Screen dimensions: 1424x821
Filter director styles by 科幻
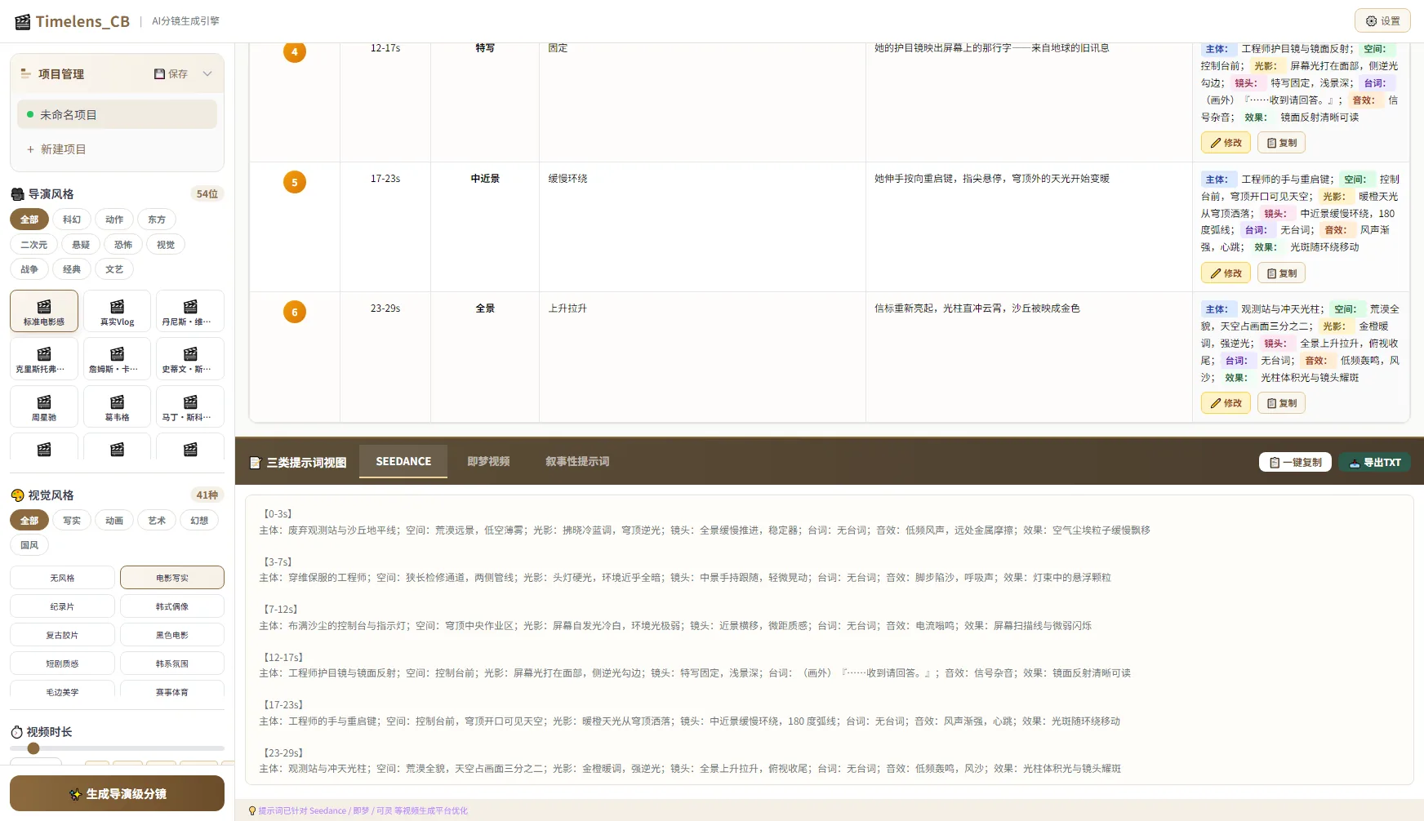point(72,220)
